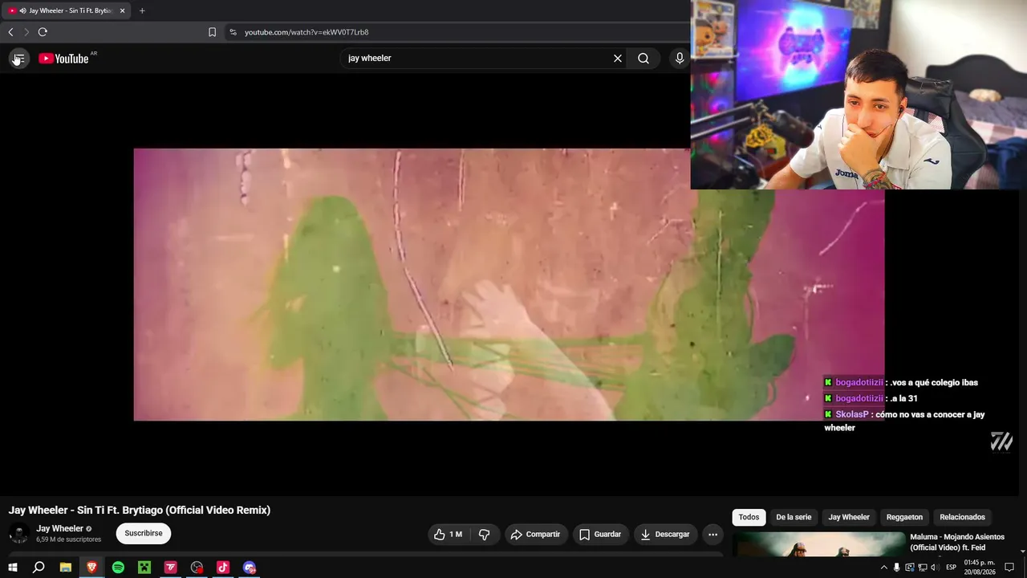Show hidden system tray icons

[x=883, y=568]
